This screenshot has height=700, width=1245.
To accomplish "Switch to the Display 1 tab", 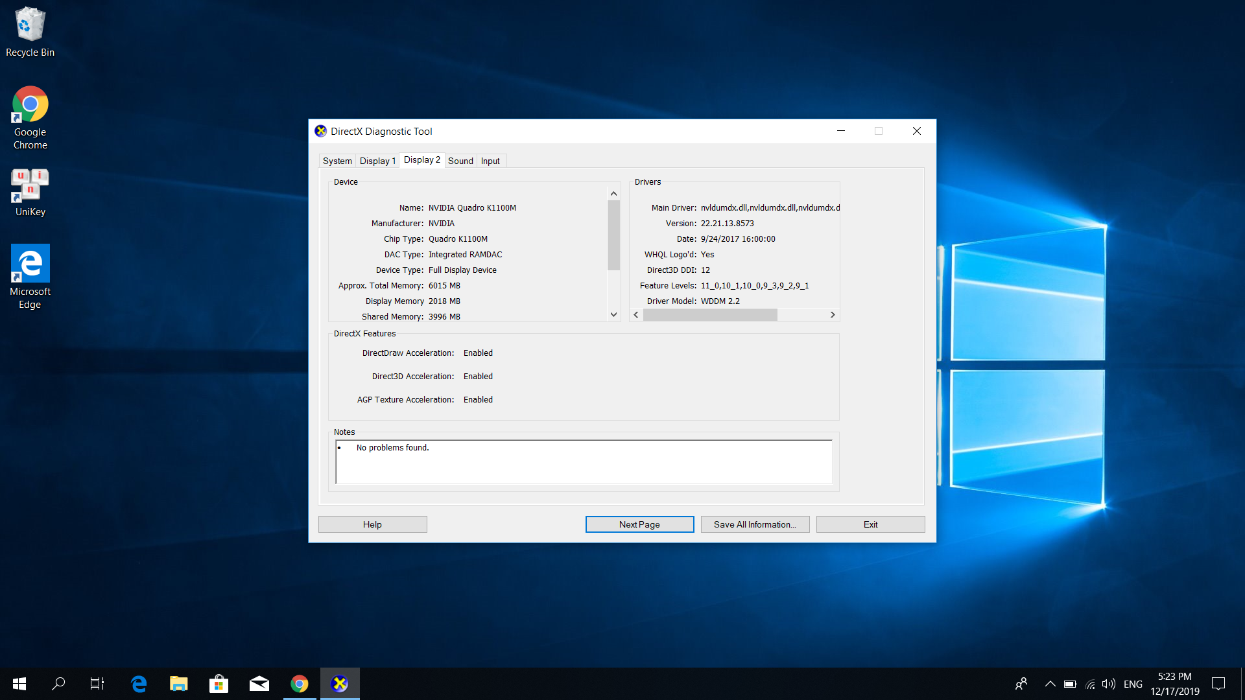I will [x=377, y=161].
